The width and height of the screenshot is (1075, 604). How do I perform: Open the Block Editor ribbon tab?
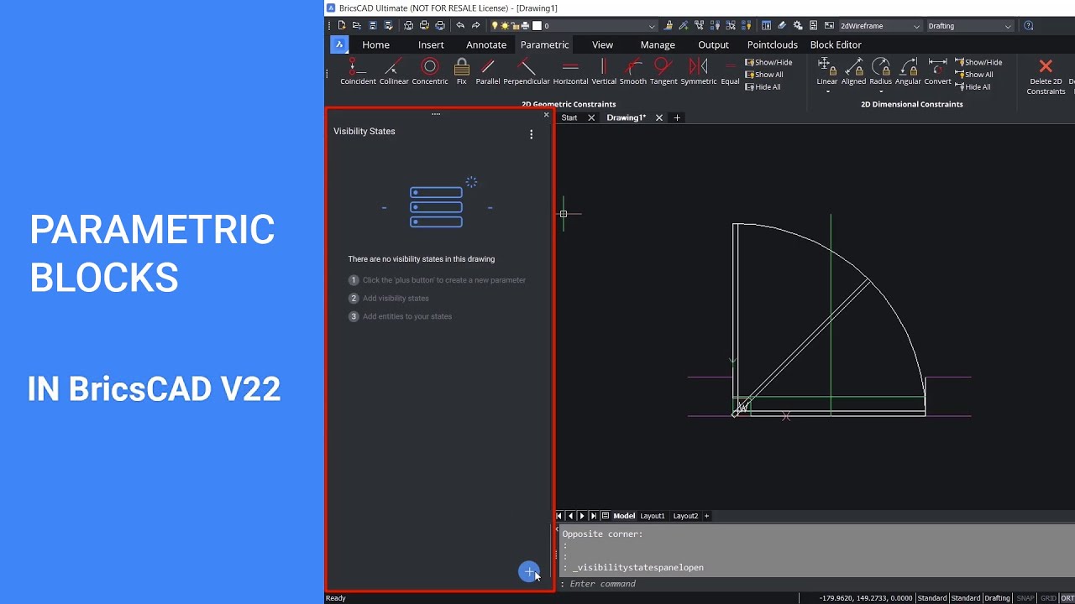tap(836, 44)
